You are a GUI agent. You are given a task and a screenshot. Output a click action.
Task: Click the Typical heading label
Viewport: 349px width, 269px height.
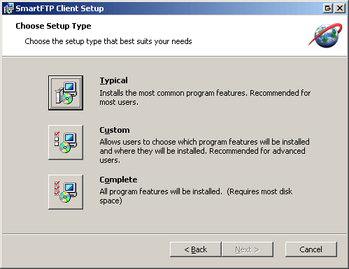pyautogui.click(x=113, y=80)
